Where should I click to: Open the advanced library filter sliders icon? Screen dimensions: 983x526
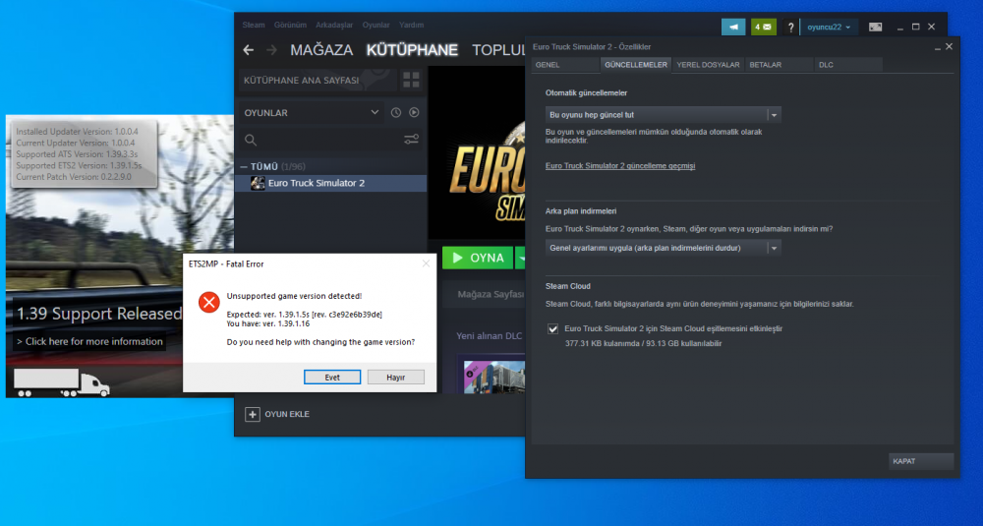click(412, 141)
